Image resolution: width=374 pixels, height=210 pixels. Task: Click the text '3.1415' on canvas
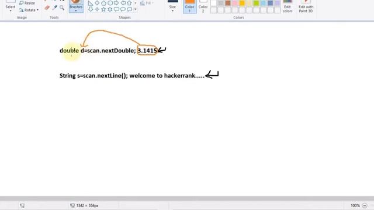pyautogui.click(x=147, y=51)
